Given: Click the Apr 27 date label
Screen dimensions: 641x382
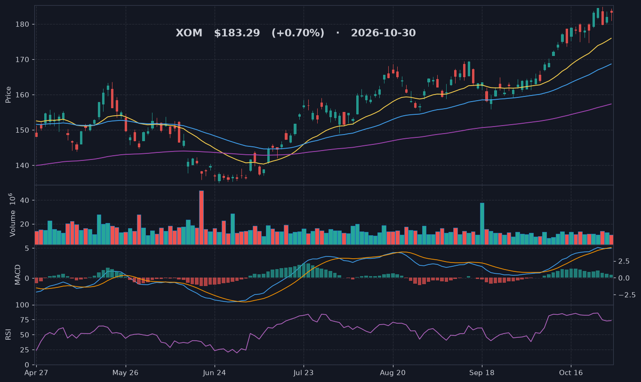Looking at the screenshot, I should click(36, 373).
